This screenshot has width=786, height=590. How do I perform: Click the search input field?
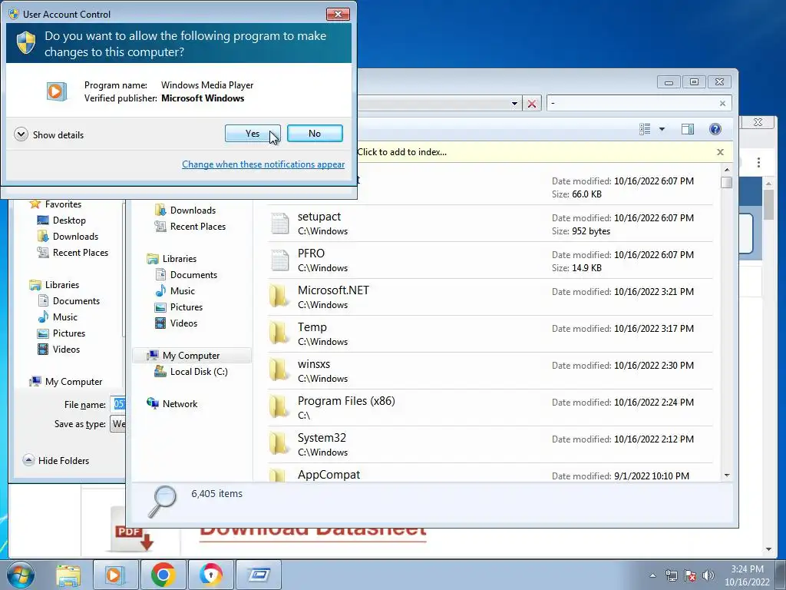(x=632, y=104)
